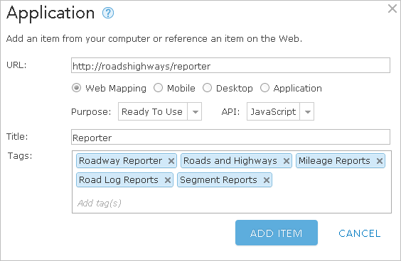Image resolution: width=401 pixels, height=261 pixels.
Task: Click the CANCEL link
Action: click(x=359, y=233)
